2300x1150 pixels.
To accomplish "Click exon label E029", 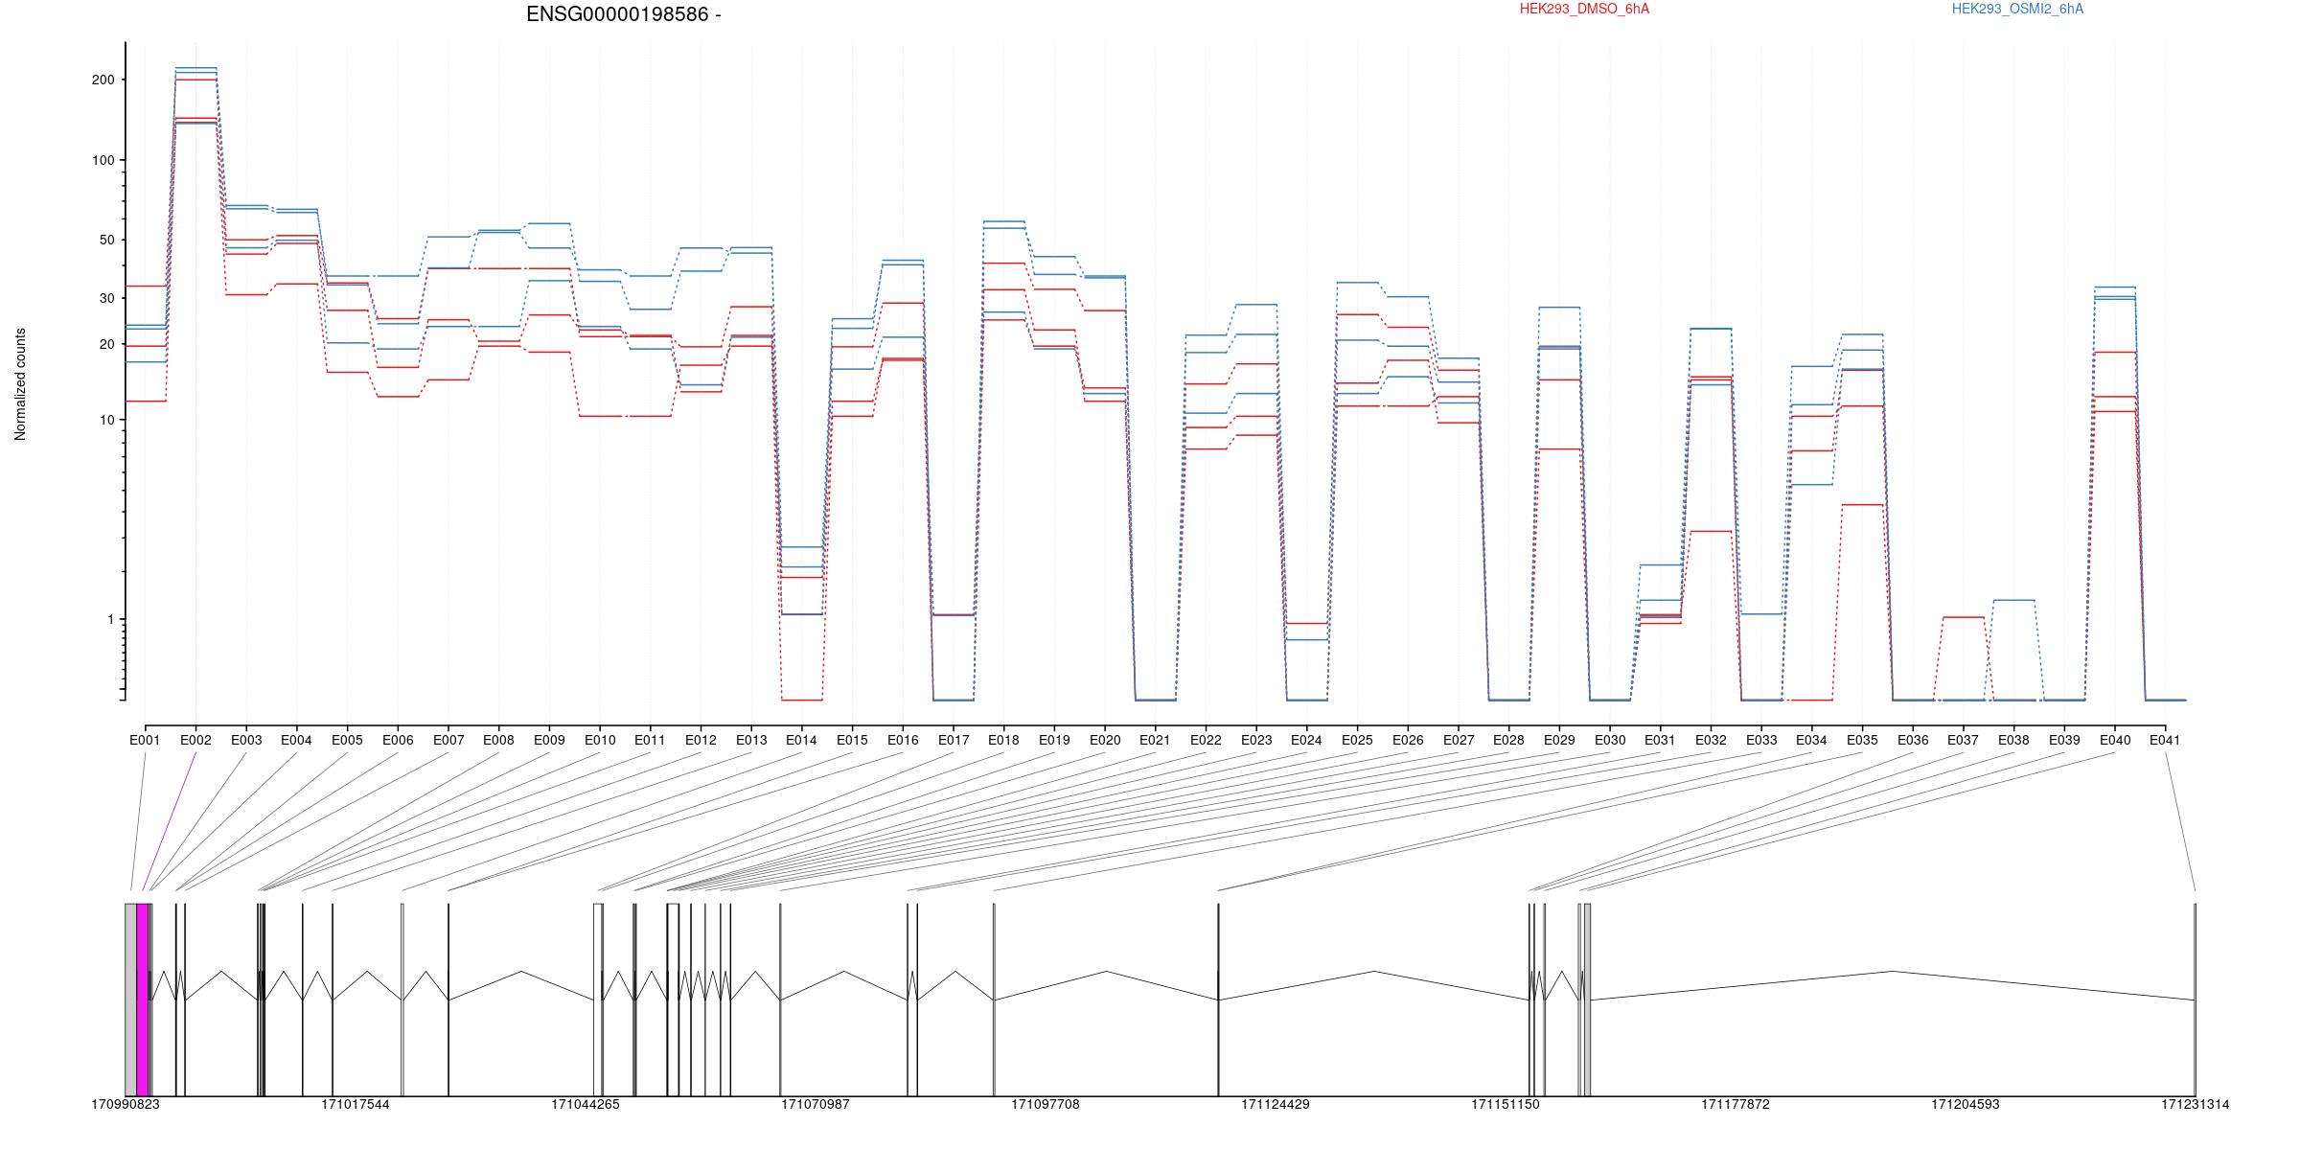I will pyautogui.click(x=1559, y=741).
